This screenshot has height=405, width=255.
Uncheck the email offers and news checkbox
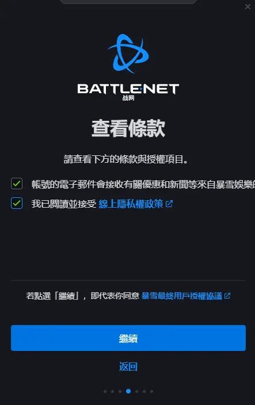pos(17,184)
